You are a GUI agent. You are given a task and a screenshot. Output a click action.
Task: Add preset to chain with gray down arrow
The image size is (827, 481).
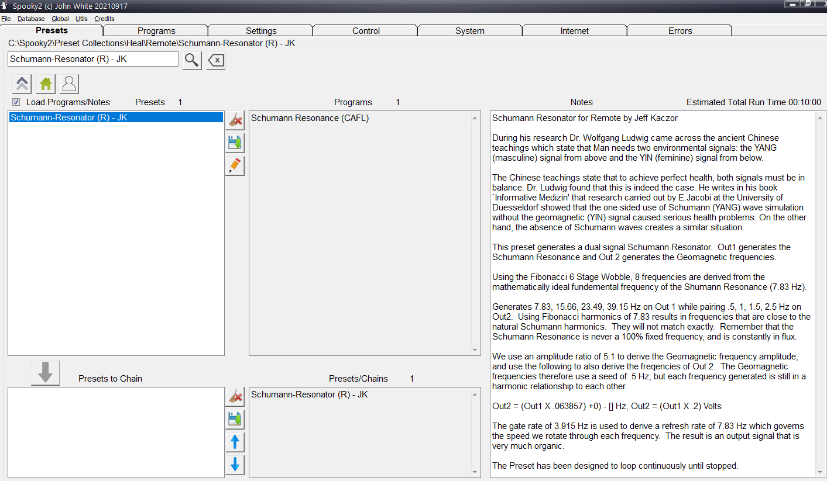(x=45, y=373)
